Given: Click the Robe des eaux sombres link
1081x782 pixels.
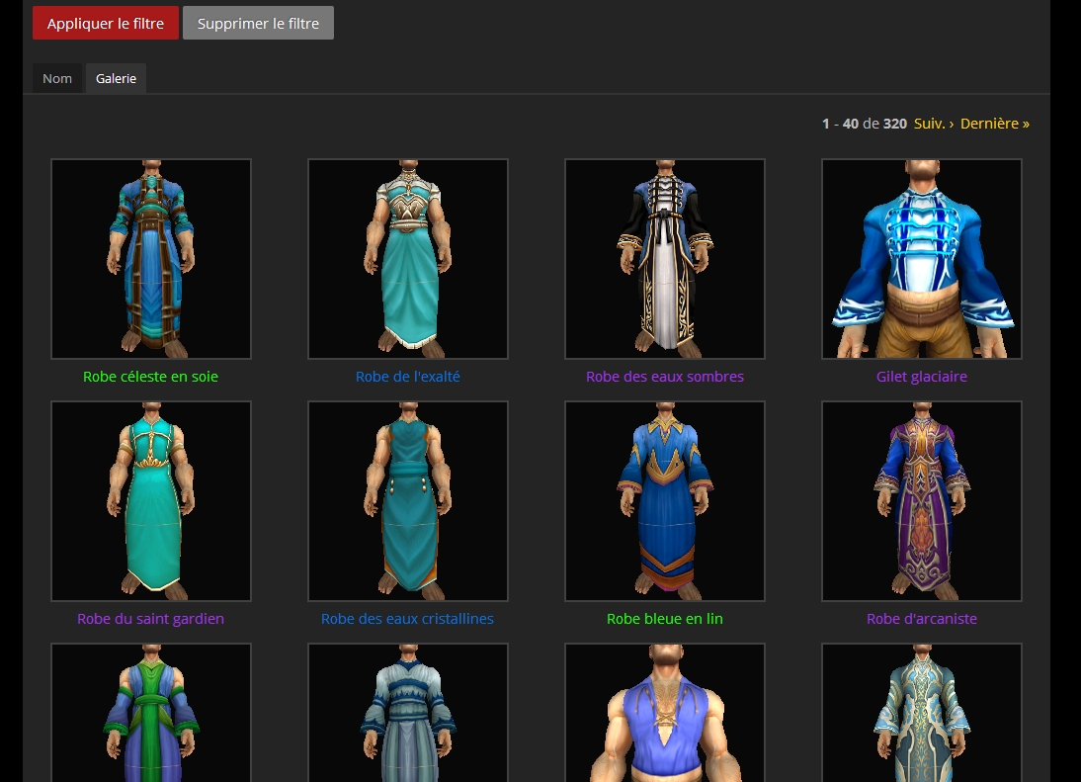Looking at the screenshot, I should point(665,377).
